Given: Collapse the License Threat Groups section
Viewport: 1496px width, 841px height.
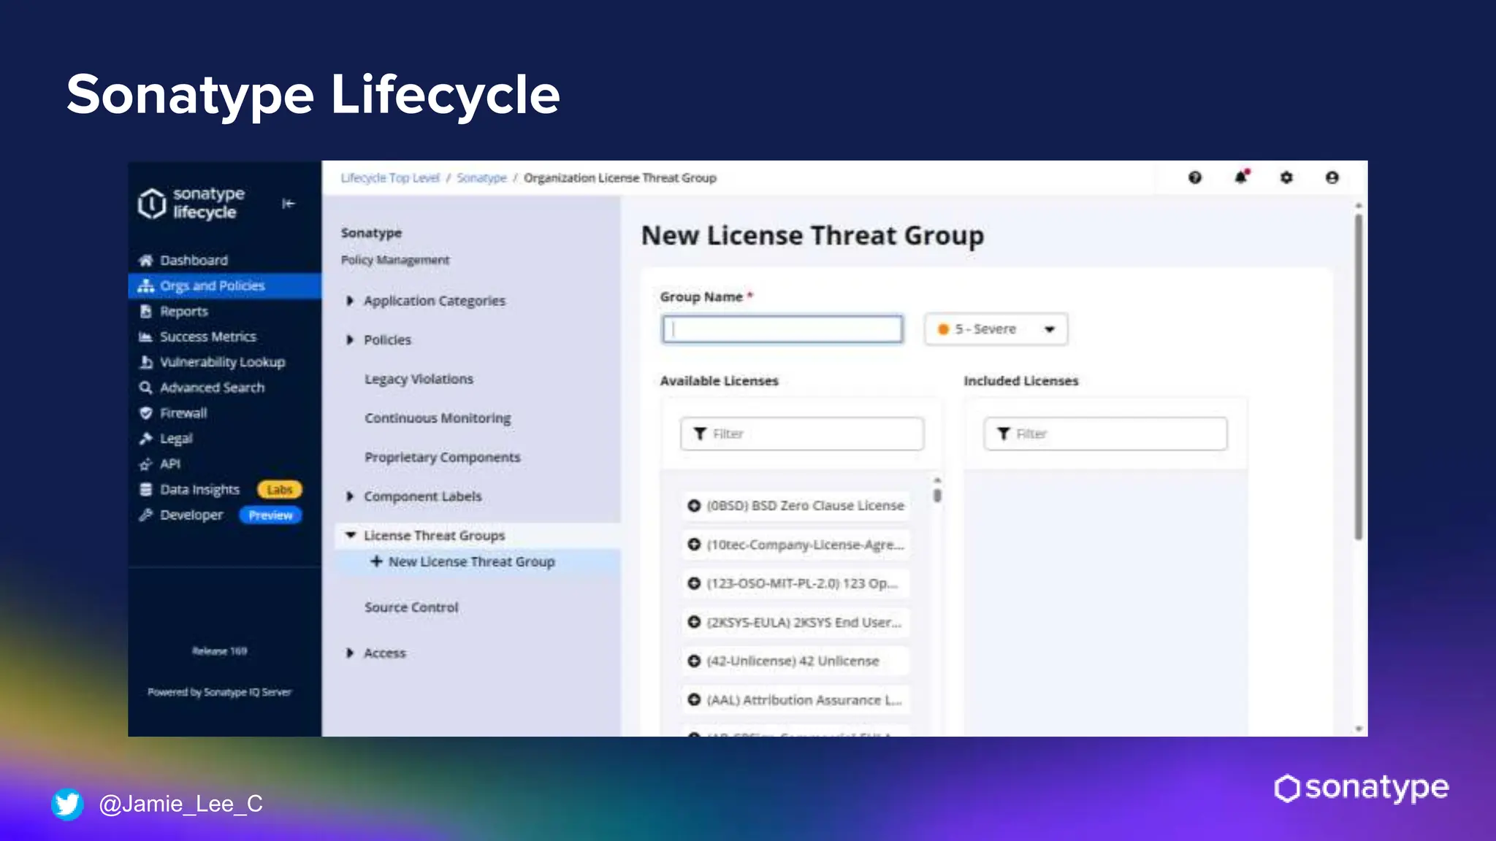Looking at the screenshot, I should [x=351, y=535].
